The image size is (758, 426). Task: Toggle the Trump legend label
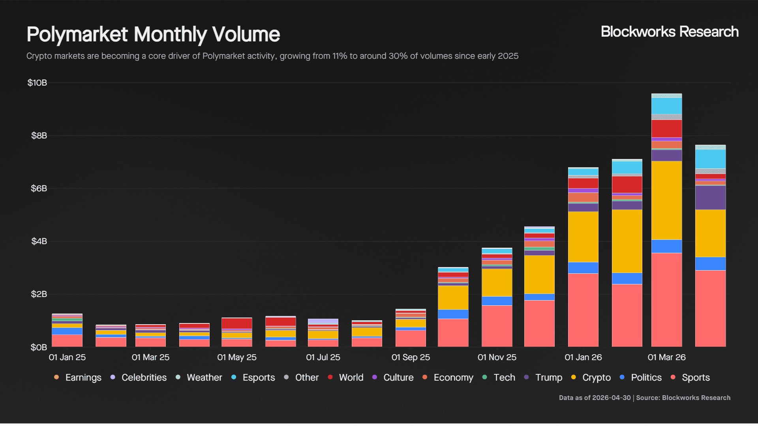(x=548, y=377)
